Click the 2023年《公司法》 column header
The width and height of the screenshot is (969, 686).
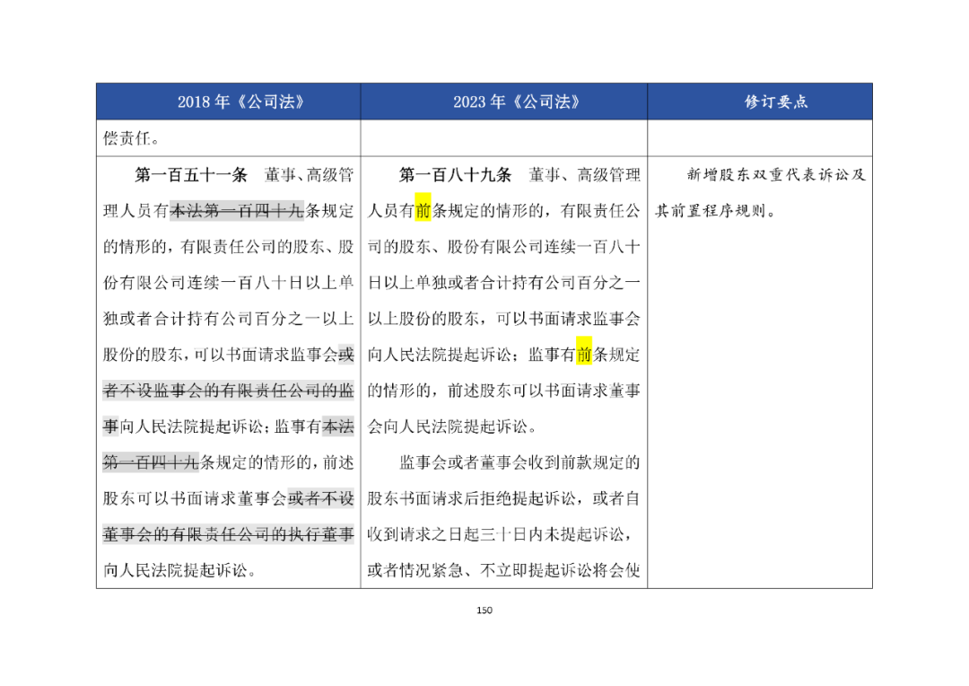[x=503, y=101]
